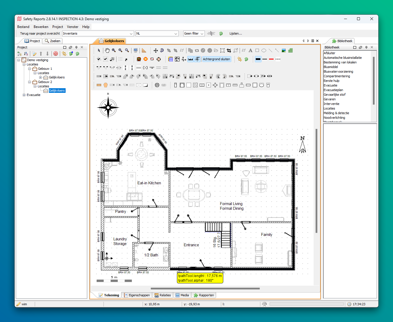Click the insert image icon in toolbar
Image resolution: width=393 pixels, height=322 pixels.
[284, 50]
